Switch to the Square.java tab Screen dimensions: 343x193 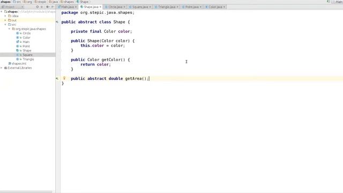pos(139,7)
